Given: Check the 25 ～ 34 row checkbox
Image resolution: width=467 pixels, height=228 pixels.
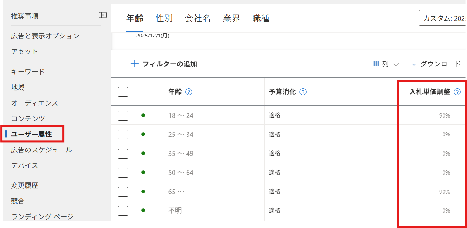Looking at the screenshot, I should (123, 134).
